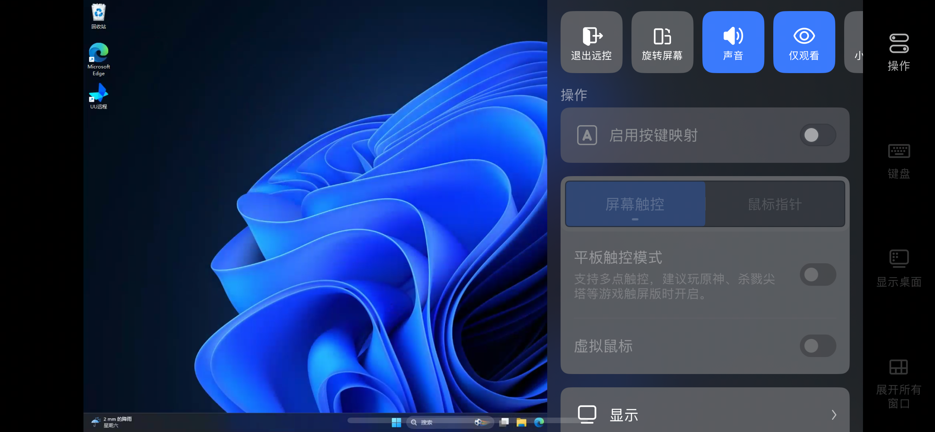Image resolution: width=935 pixels, height=432 pixels.
Task: Turn on 虚拟鼠标 switch
Action: [x=818, y=346]
